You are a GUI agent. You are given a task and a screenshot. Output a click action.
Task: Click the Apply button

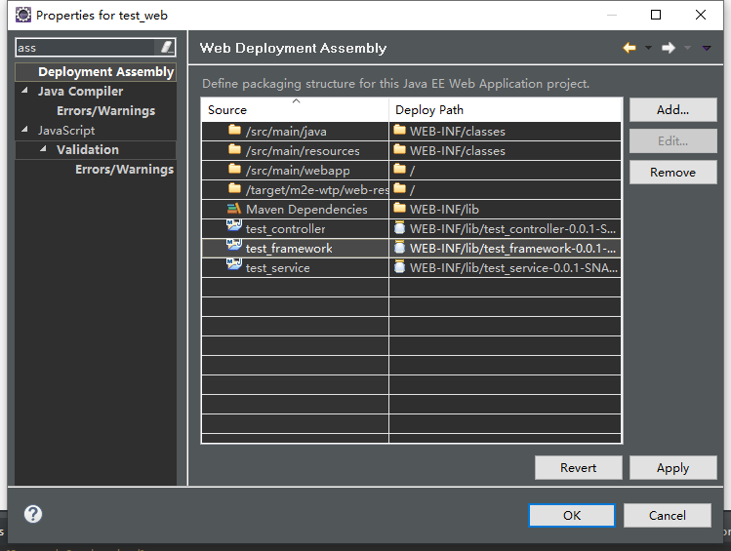point(672,468)
